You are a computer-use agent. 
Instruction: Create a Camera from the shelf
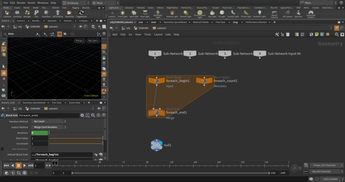[x=112, y=14]
